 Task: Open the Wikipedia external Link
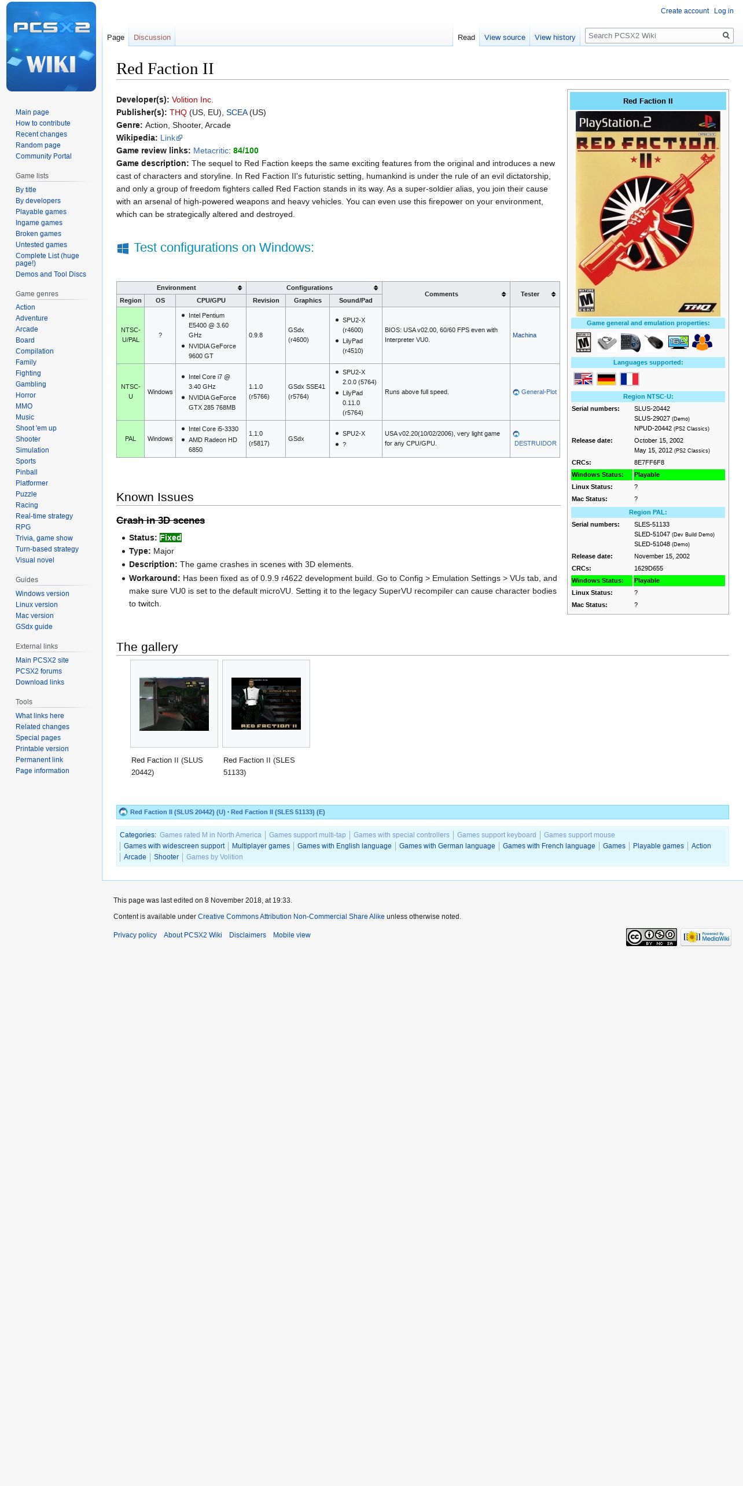pos(171,138)
